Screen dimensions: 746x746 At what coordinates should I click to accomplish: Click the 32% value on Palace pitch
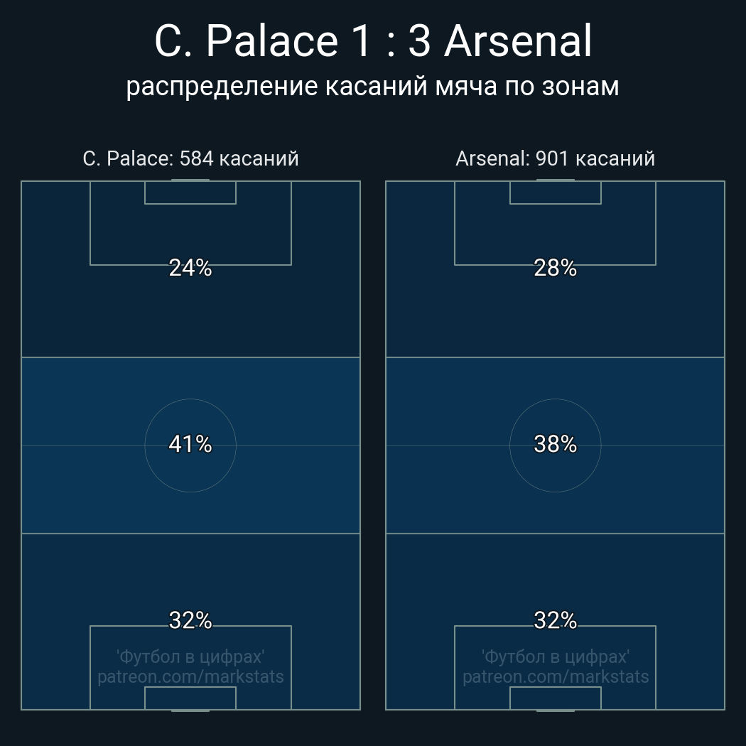point(190,620)
